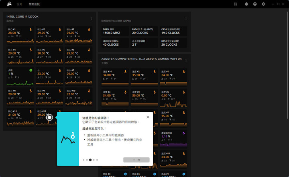Click the 下一步 next button
Image resolution: width=289 pixels, height=177 pixels.
tap(136, 160)
